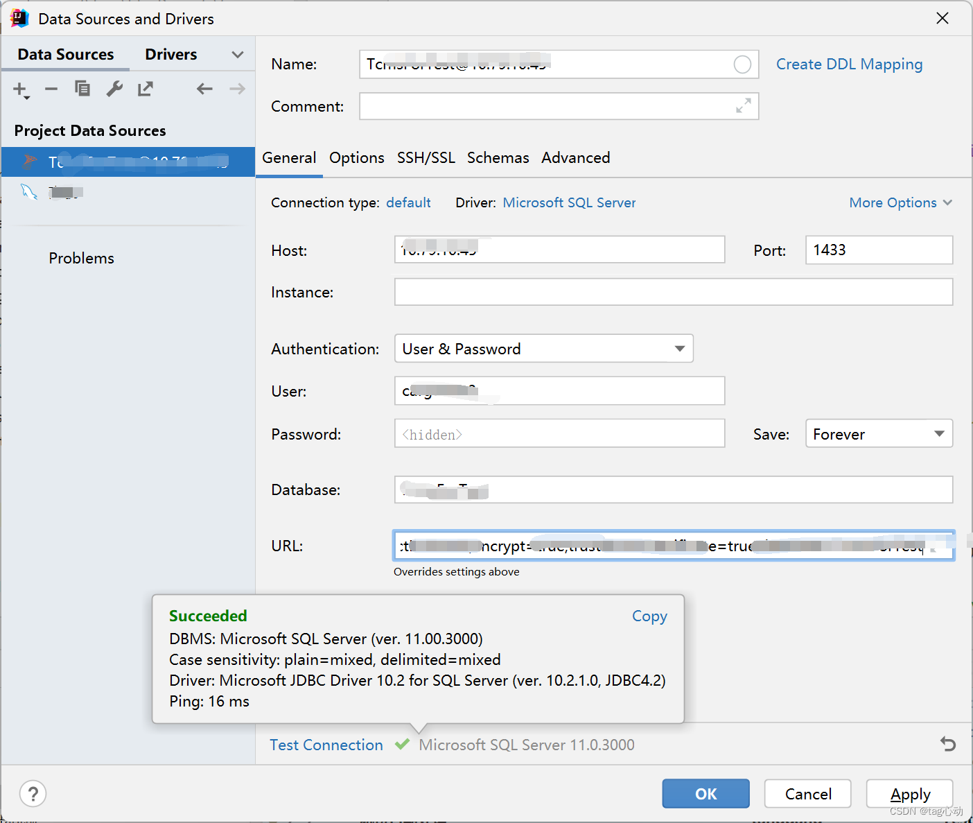The image size is (973, 823).
Task: Go back with left arrow icon
Action: point(204,89)
